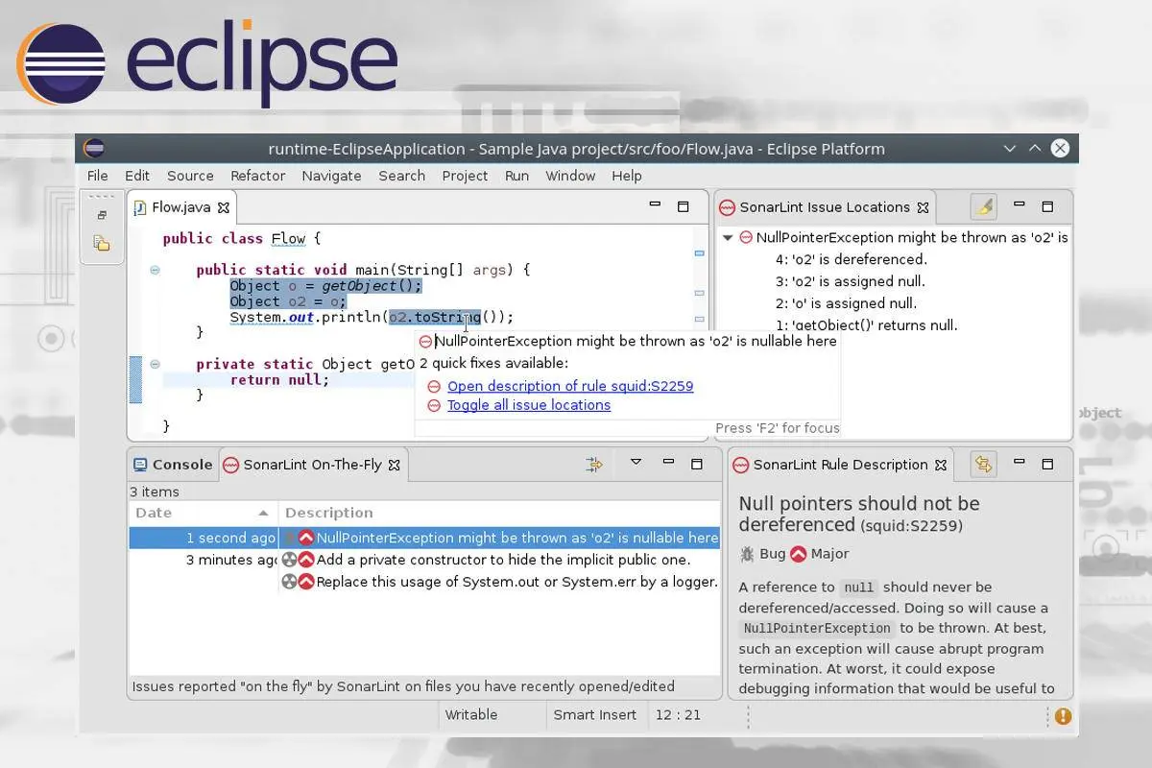Close the SonarLint Rule Description tab
Screen dimensions: 1152x768
tap(941, 465)
